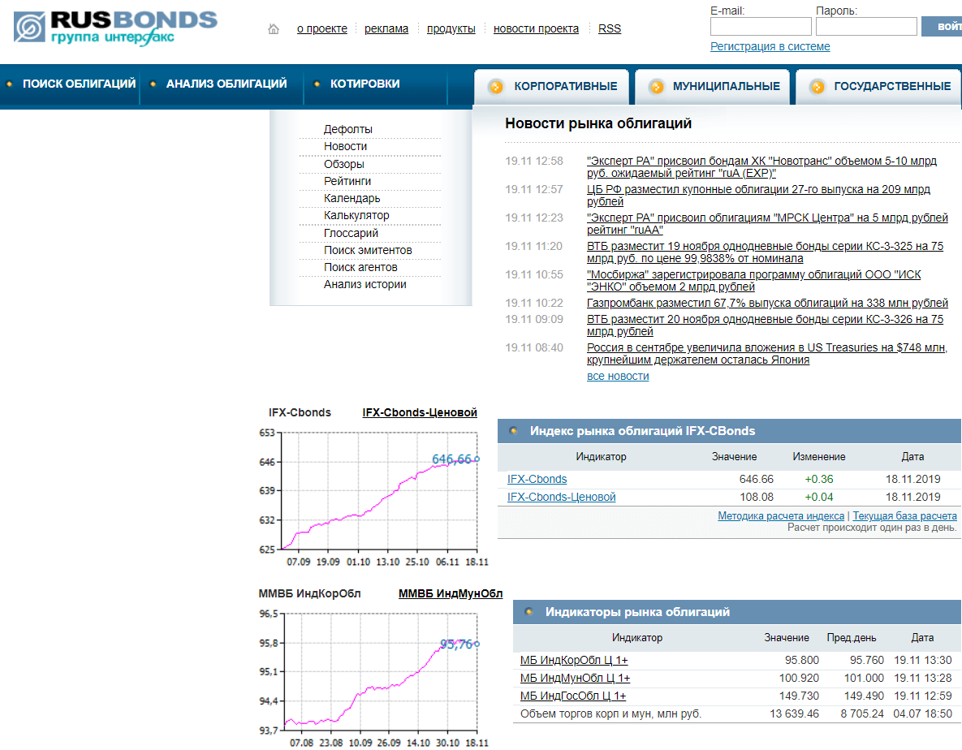Viewport: 962px width, 750px height.
Task: Open Дефолты from the side menu
Action: pyautogui.click(x=348, y=129)
